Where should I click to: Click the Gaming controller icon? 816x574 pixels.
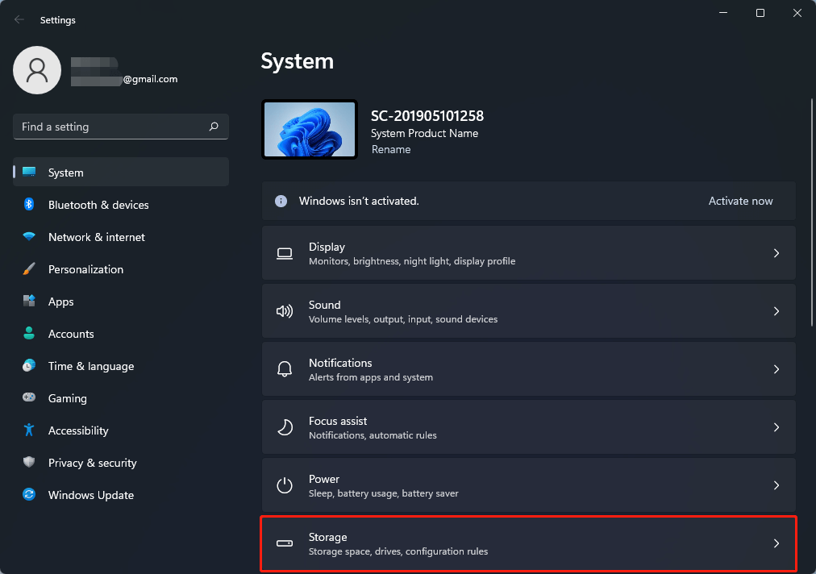click(32, 398)
